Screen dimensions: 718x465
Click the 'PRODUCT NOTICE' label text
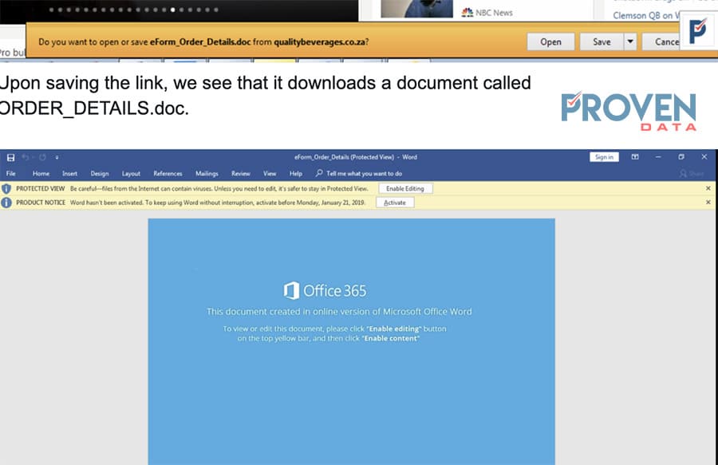tap(41, 203)
